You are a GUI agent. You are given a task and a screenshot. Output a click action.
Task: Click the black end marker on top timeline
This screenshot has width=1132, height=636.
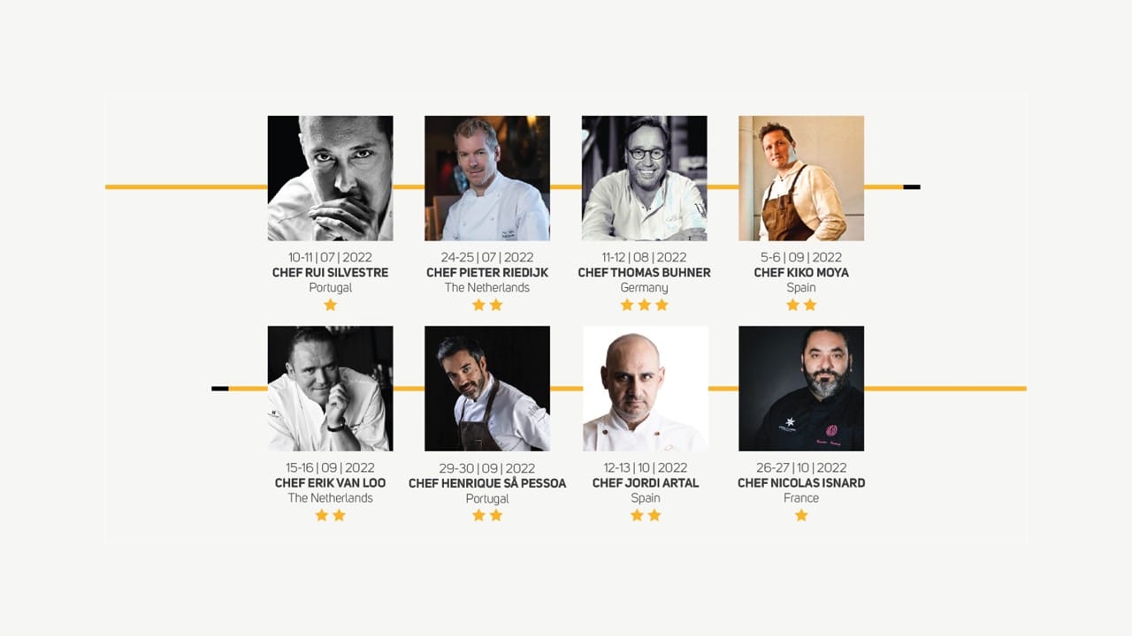912,187
